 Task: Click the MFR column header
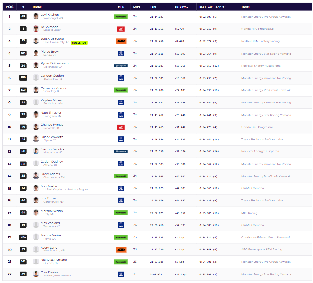point(121,7)
